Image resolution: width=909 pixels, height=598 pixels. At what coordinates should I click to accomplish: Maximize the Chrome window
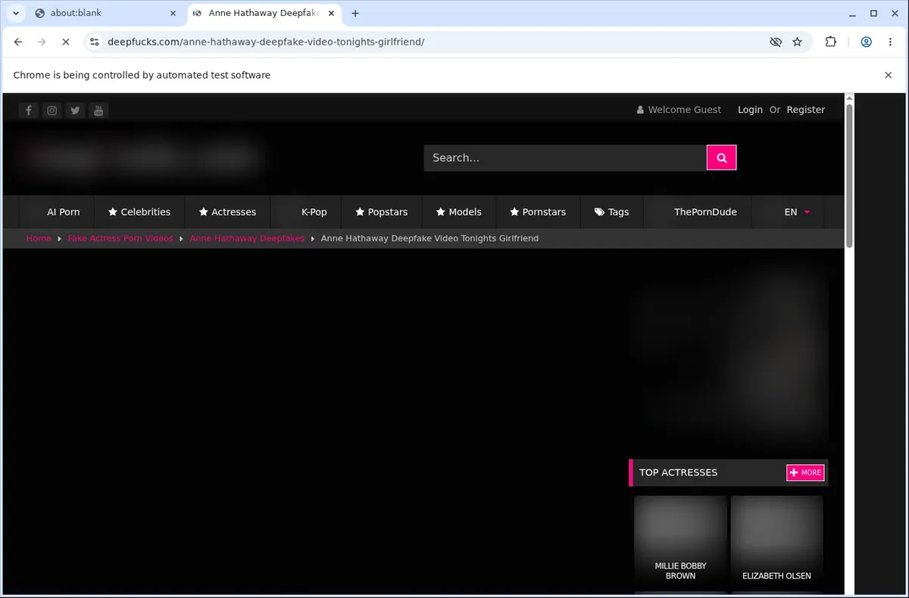click(873, 13)
